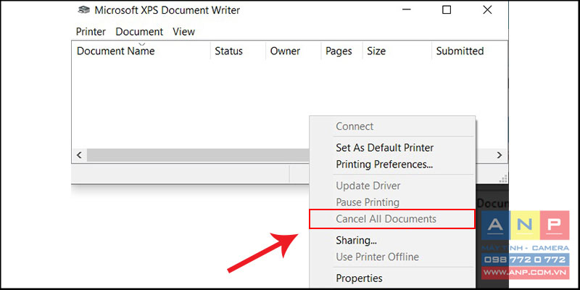580x290 pixels.
Task: Open the Document menu
Action: coord(139,32)
